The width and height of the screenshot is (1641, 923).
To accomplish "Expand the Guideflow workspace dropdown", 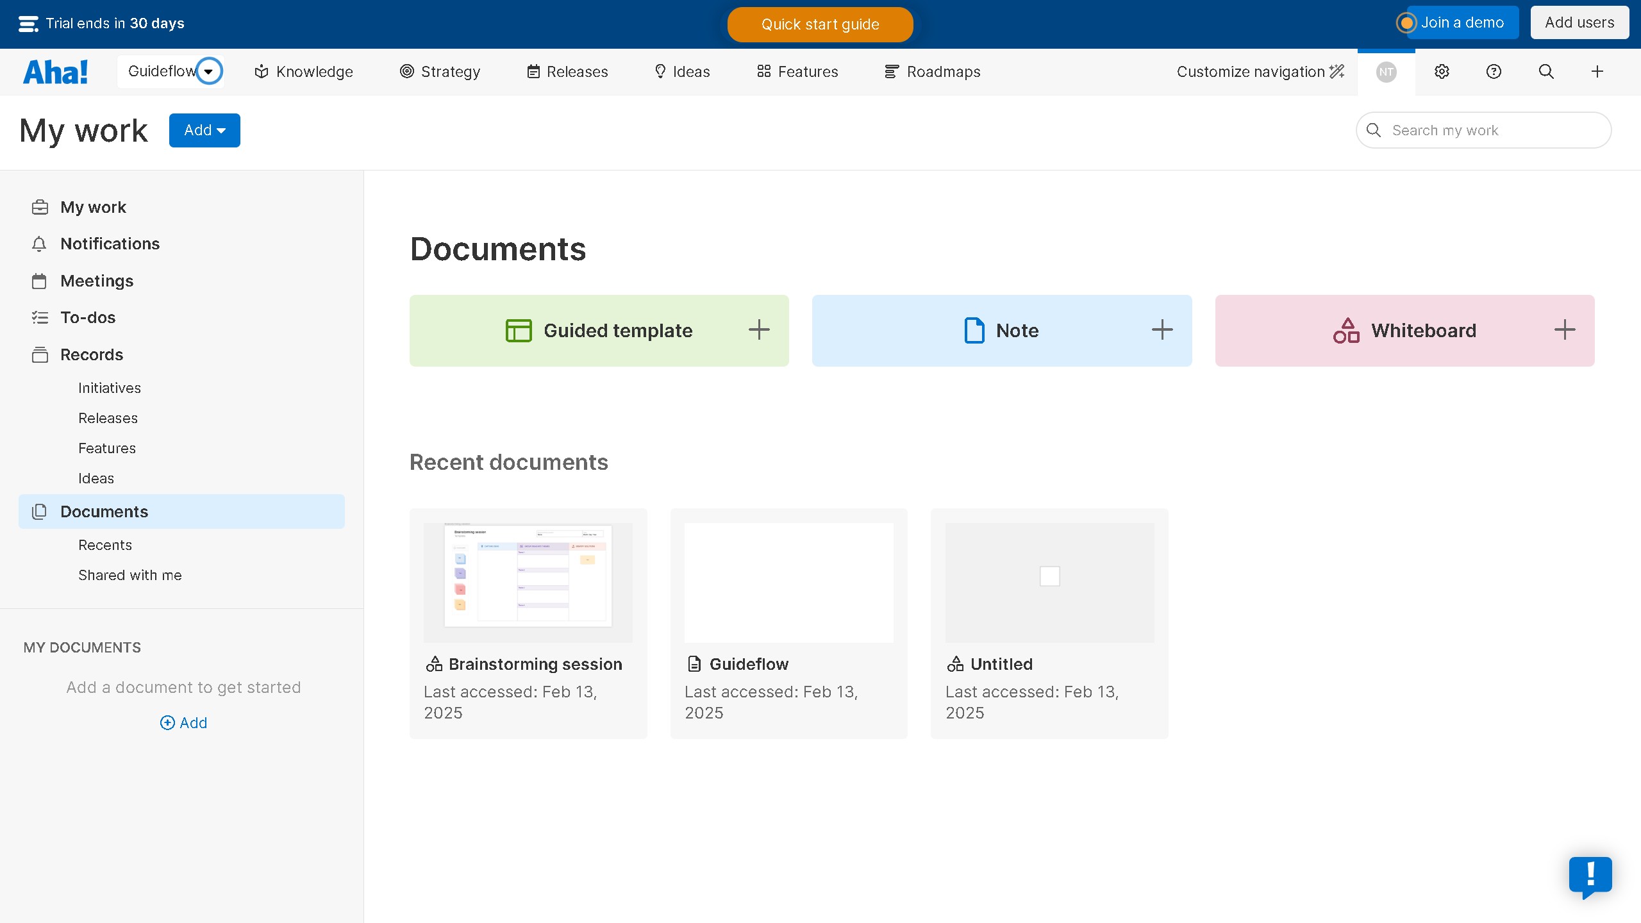I will tap(208, 71).
